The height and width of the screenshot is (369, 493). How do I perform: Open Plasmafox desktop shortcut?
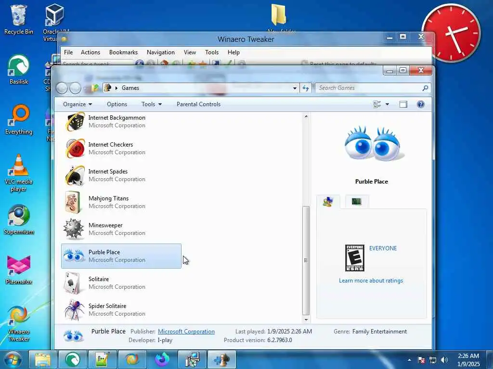pyautogui.click(x=19, y=270)
